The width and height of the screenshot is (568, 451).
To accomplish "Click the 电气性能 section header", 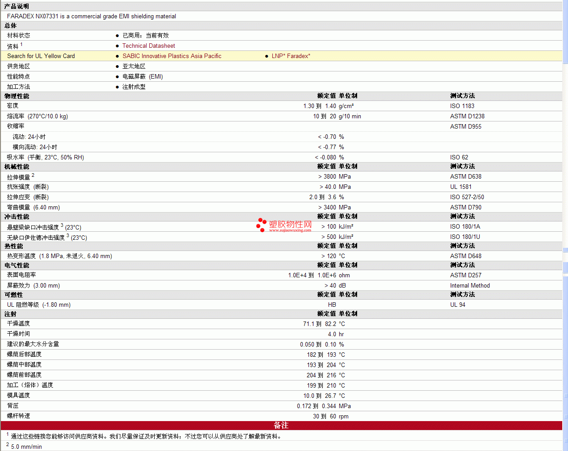I will pyautogui.click(x=16, y=265).
